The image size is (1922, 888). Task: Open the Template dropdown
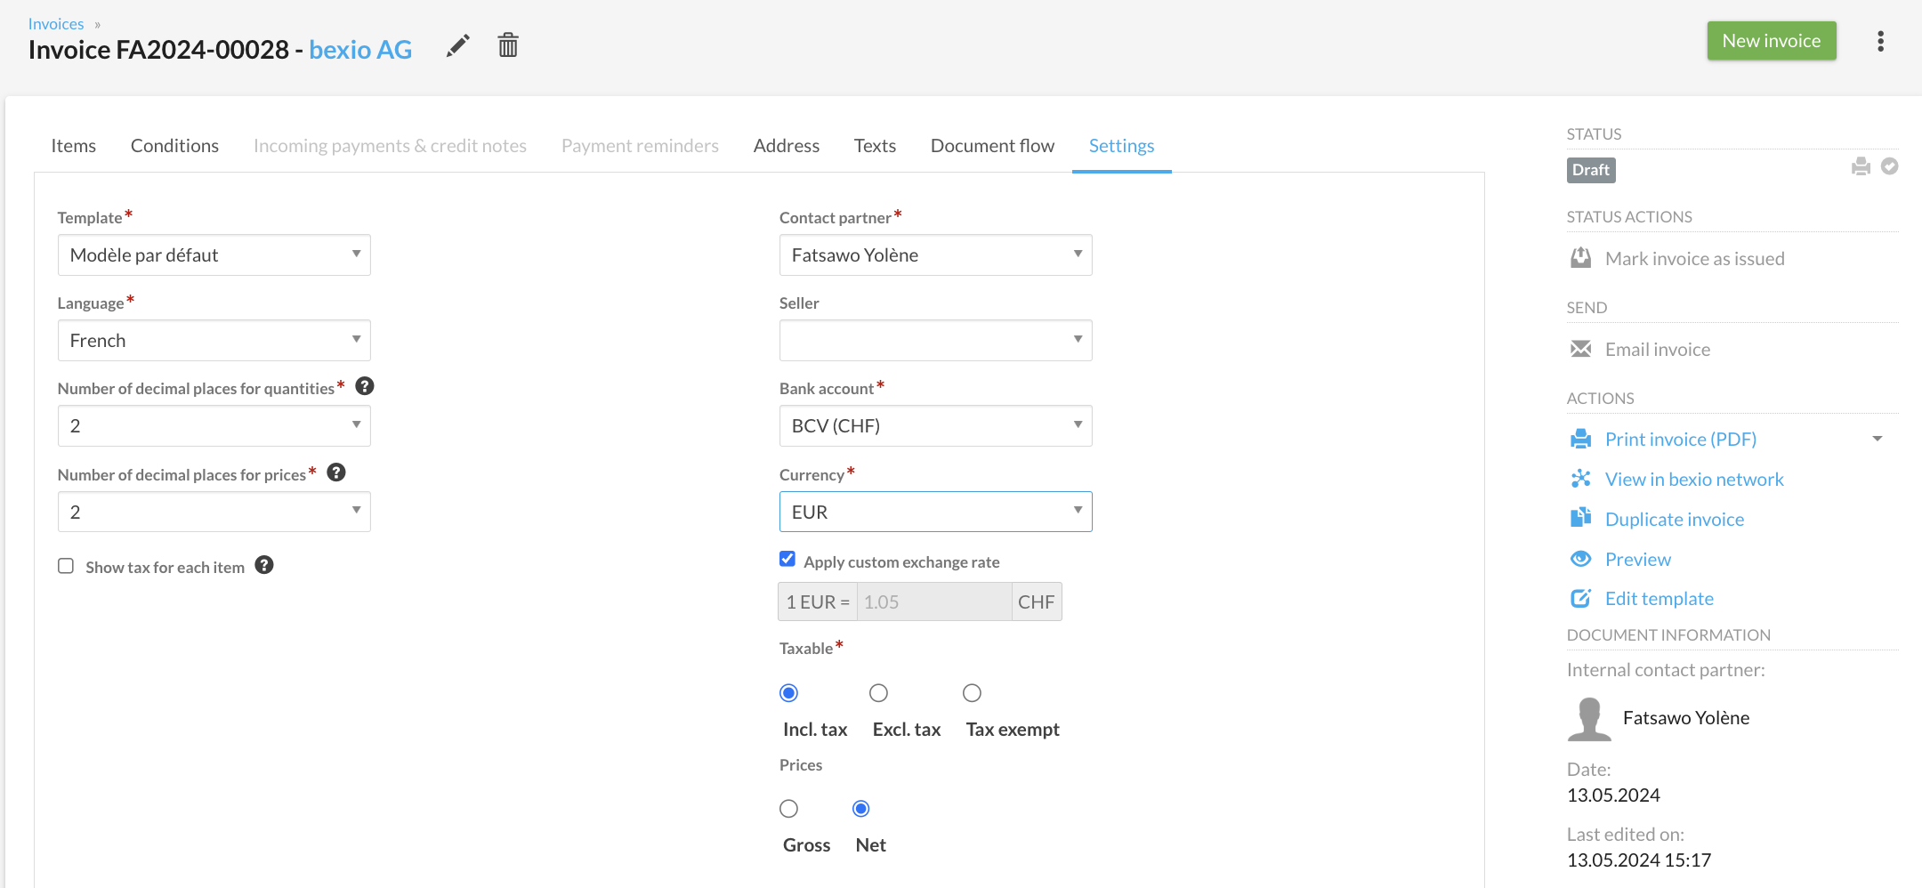click(214, 255)
